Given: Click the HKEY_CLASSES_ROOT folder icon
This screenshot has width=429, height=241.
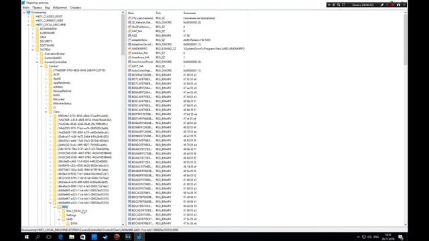Looking at the screenshot, I should click(33, 16).
